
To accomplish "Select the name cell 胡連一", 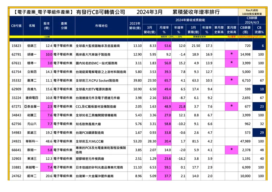I will click(x=32, y=55).
